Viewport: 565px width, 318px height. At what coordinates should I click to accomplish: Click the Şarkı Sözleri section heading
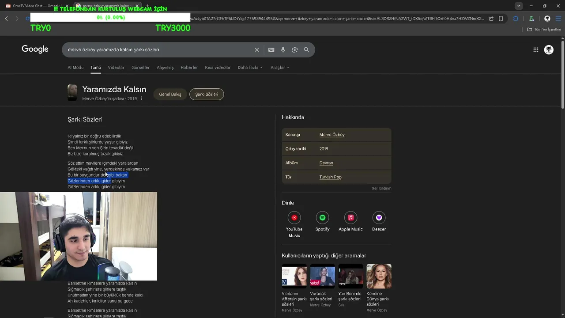85,119
